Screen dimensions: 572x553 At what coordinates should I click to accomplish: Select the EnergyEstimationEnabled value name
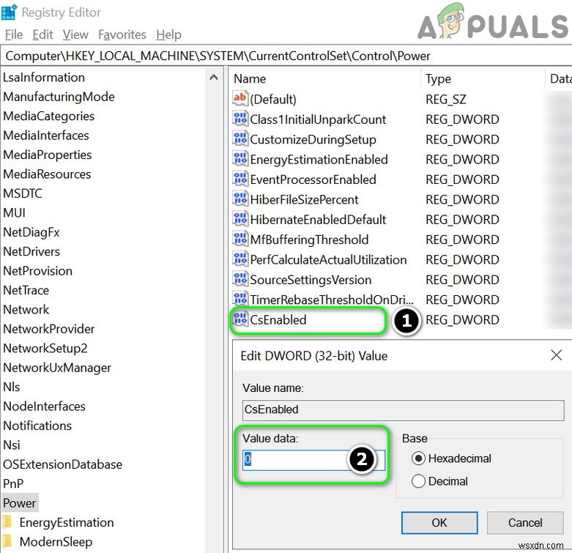pos(319,160)
